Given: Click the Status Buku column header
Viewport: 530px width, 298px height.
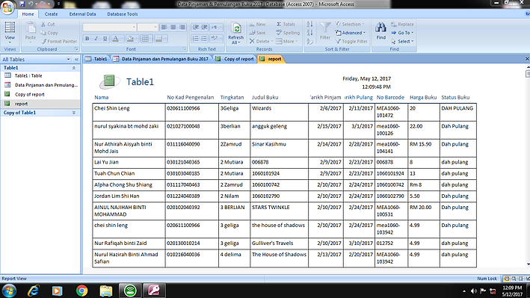Looking at the screenshot, I should pyautogui.click(x=455, y=97).
